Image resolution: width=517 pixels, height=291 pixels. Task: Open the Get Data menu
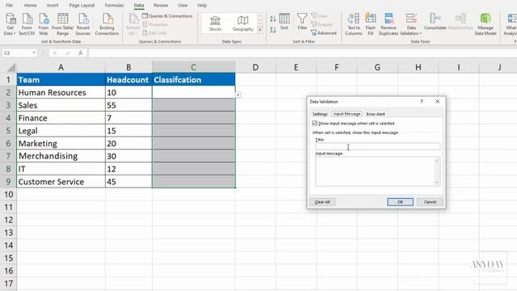click(x=10, y=24)
